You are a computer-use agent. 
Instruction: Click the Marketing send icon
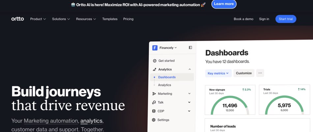154,94
